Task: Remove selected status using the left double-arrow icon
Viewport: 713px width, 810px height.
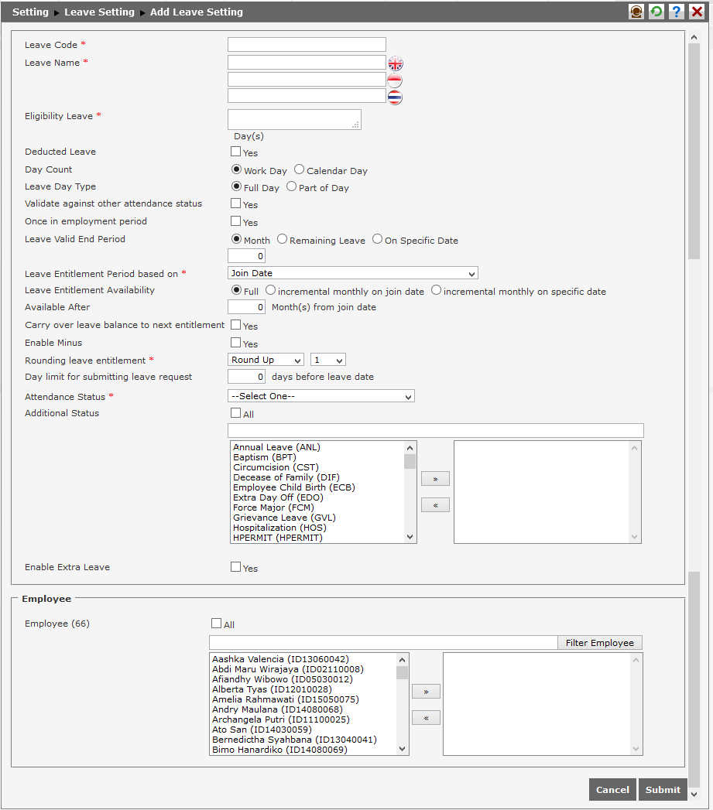Action: [435, 504]
